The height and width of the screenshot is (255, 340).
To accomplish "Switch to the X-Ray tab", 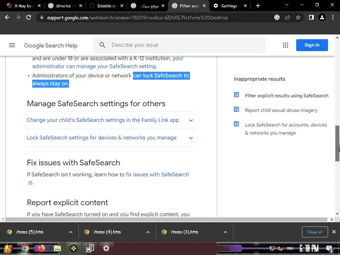I will (x=23, y=6).
